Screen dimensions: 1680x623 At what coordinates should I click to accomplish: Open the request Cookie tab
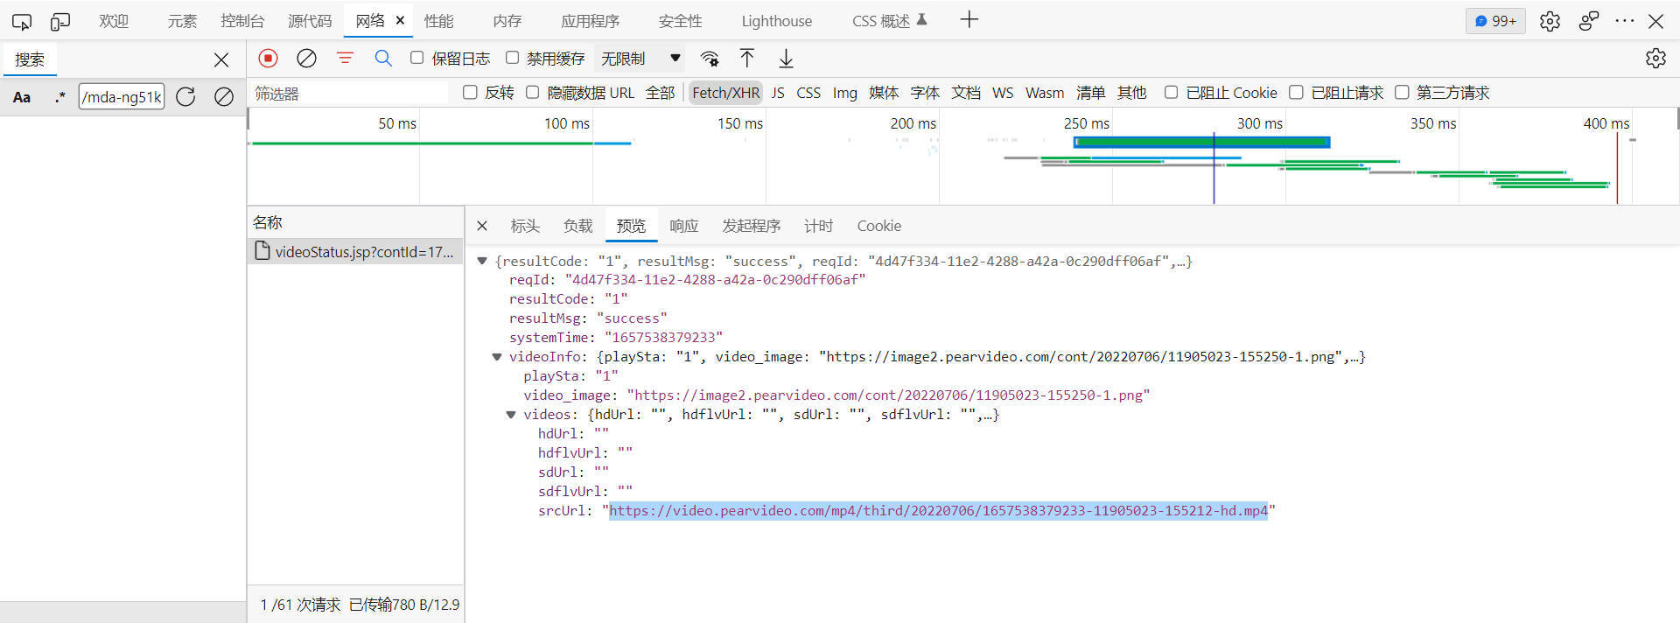point(878,226)
